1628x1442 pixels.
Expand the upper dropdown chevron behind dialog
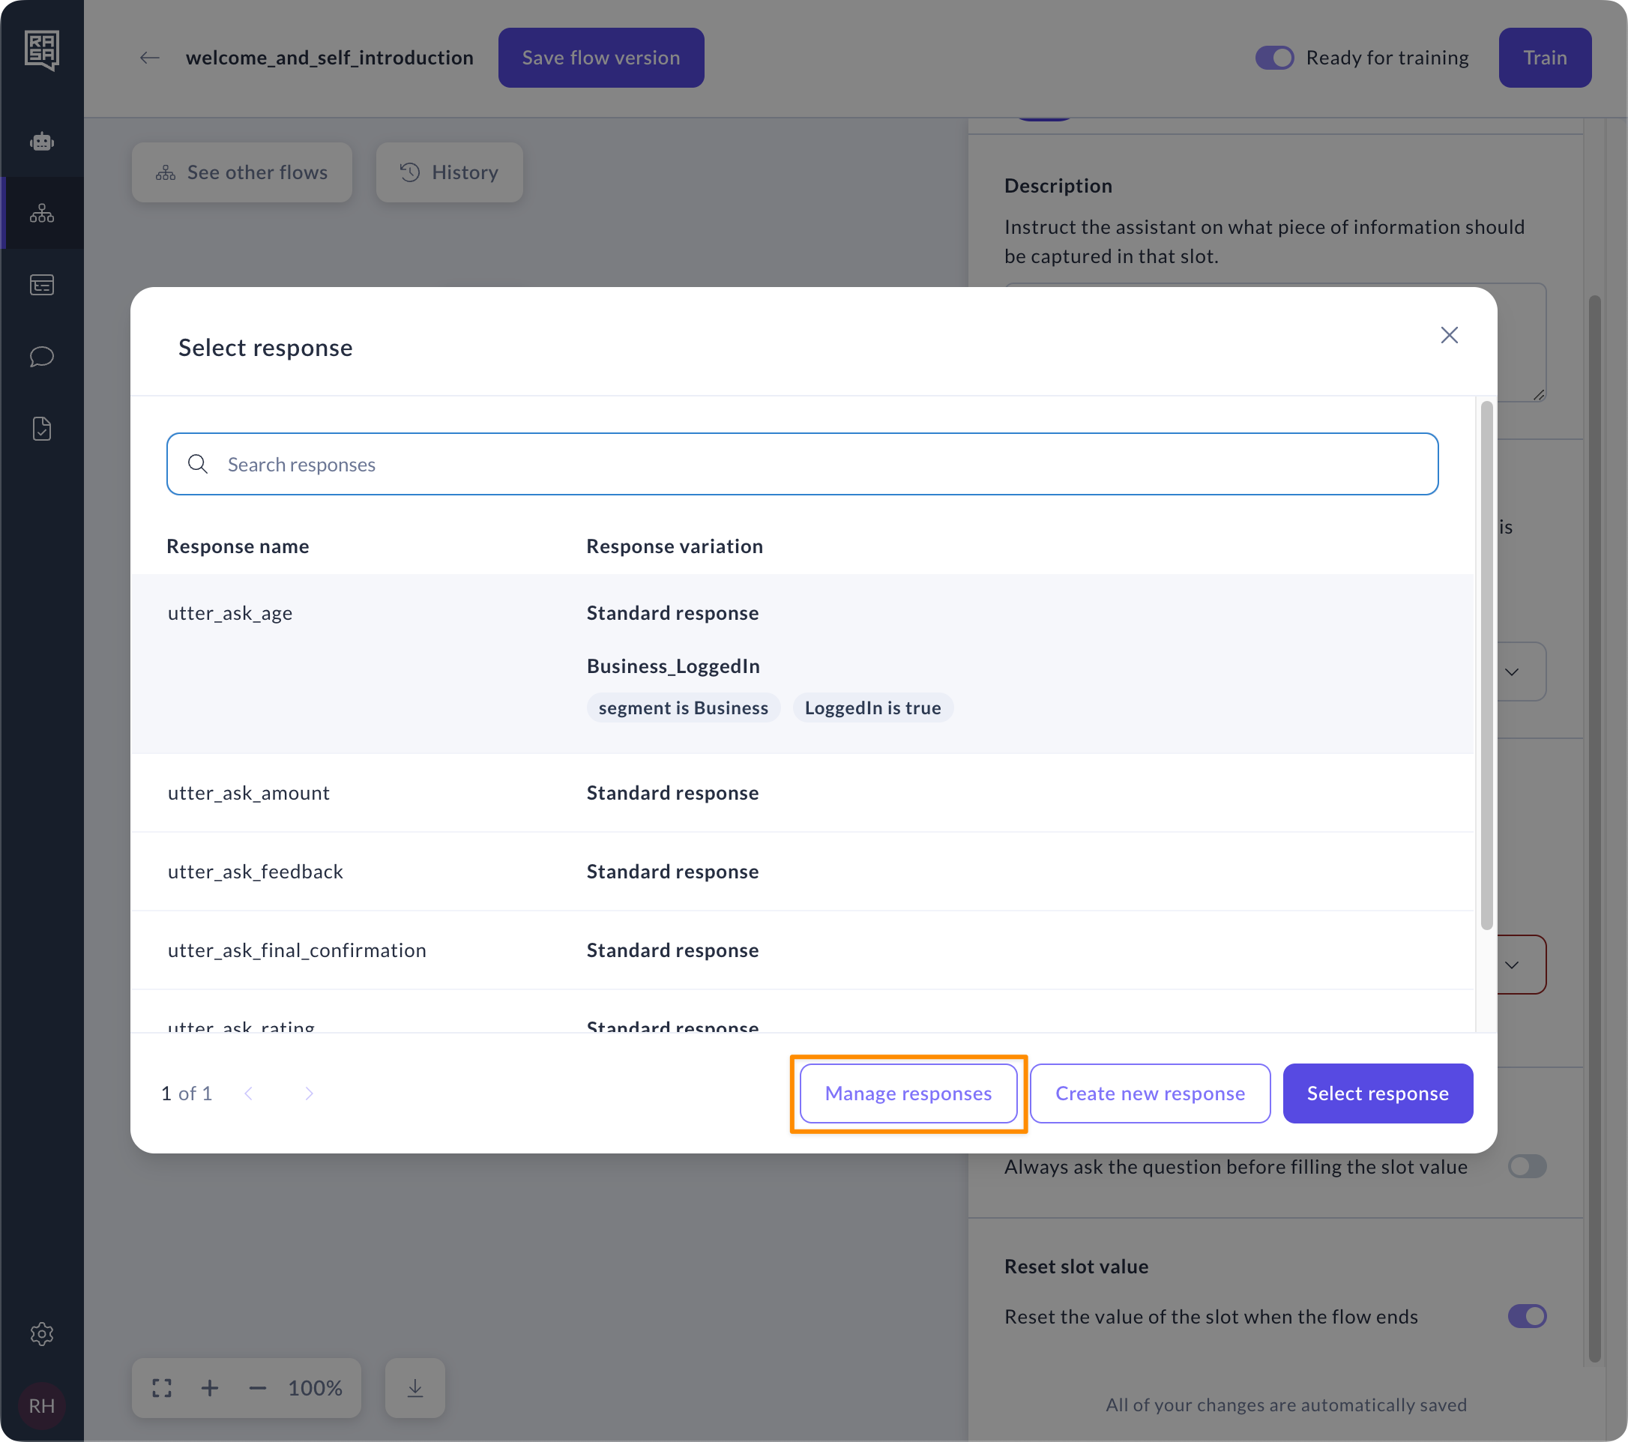click(x=1512, y=672)
